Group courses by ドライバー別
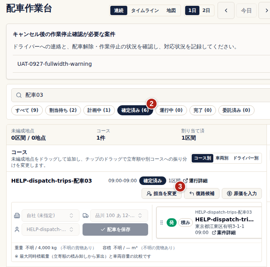This screenshot has height=267, width=270. click(x=246, y=158)
